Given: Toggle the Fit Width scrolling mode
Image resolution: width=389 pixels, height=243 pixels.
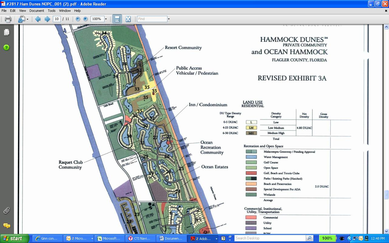Looking at the screenshot, I should click(x=117, y=19).
